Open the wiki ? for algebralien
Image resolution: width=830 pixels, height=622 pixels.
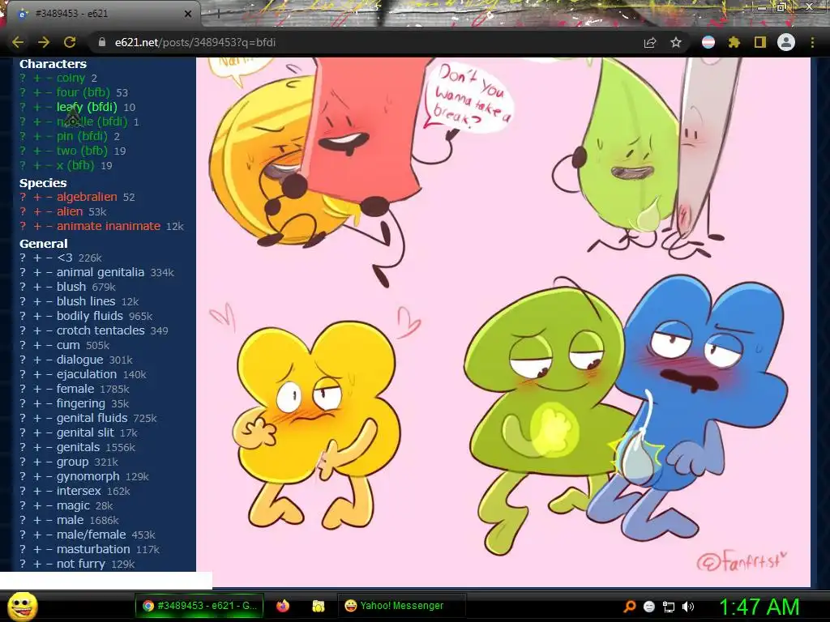point(23,197)
